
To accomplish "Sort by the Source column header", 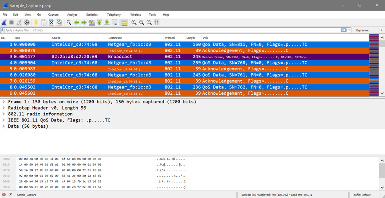I will pyautogui.click(x=79, y=38).
